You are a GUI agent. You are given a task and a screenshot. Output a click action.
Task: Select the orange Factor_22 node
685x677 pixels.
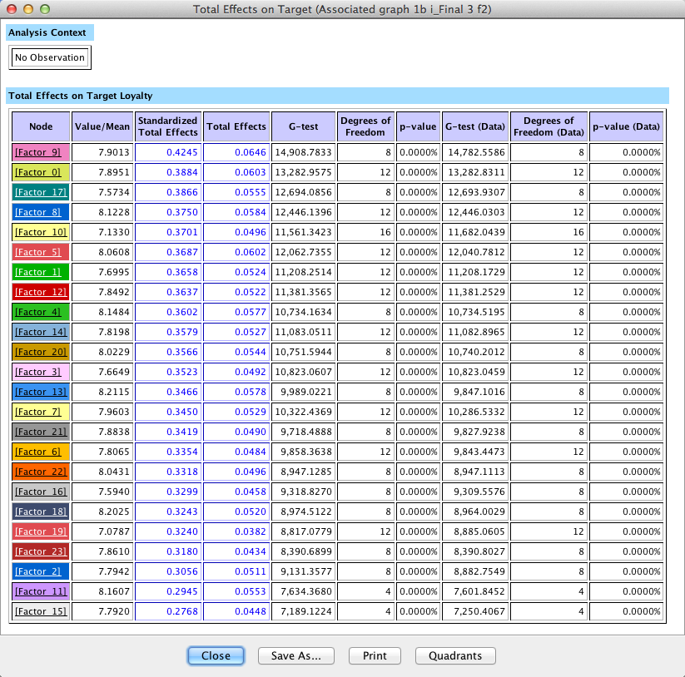[x=40, y=472]
